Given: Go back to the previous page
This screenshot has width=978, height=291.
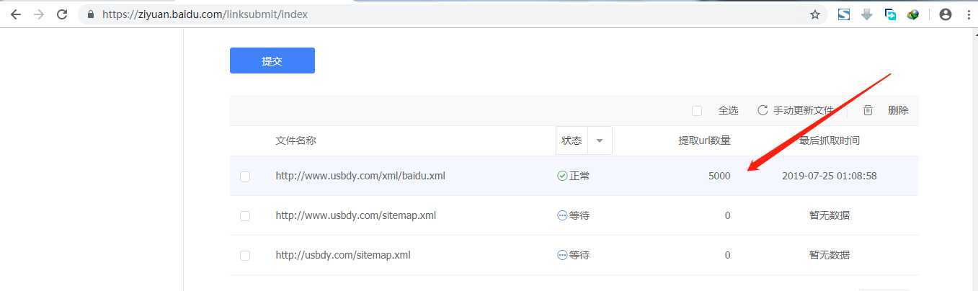Looking at the screenshot, I should coord(15,14).
